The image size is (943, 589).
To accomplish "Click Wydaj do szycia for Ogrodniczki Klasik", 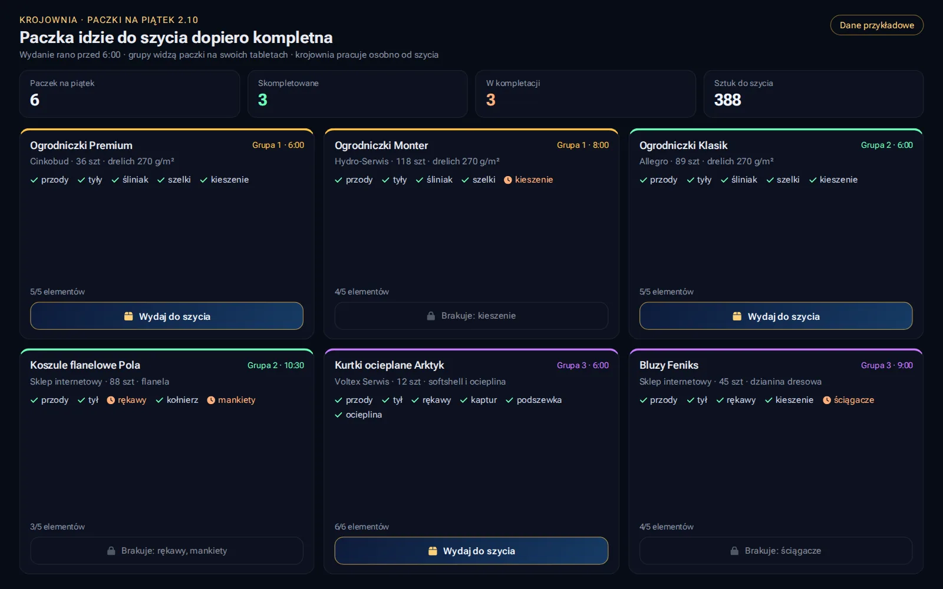I will 776,316.
